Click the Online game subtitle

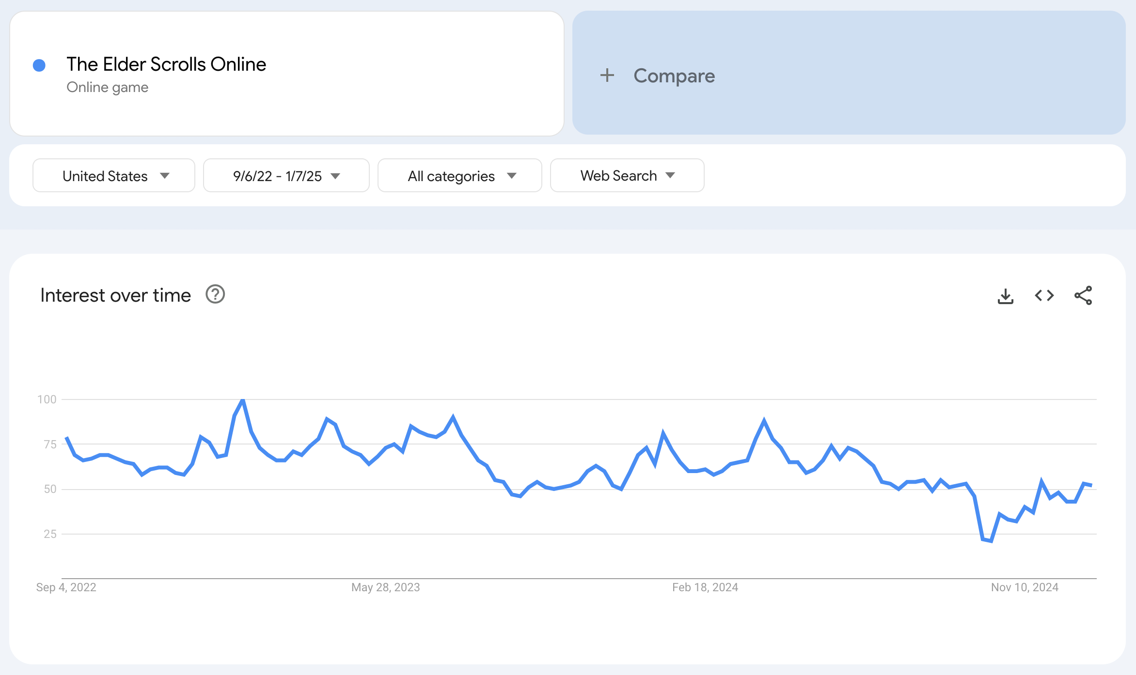pos(108,88)
